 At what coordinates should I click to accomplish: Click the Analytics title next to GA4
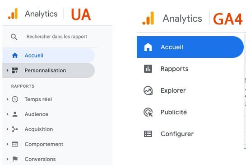click(182, 19)
